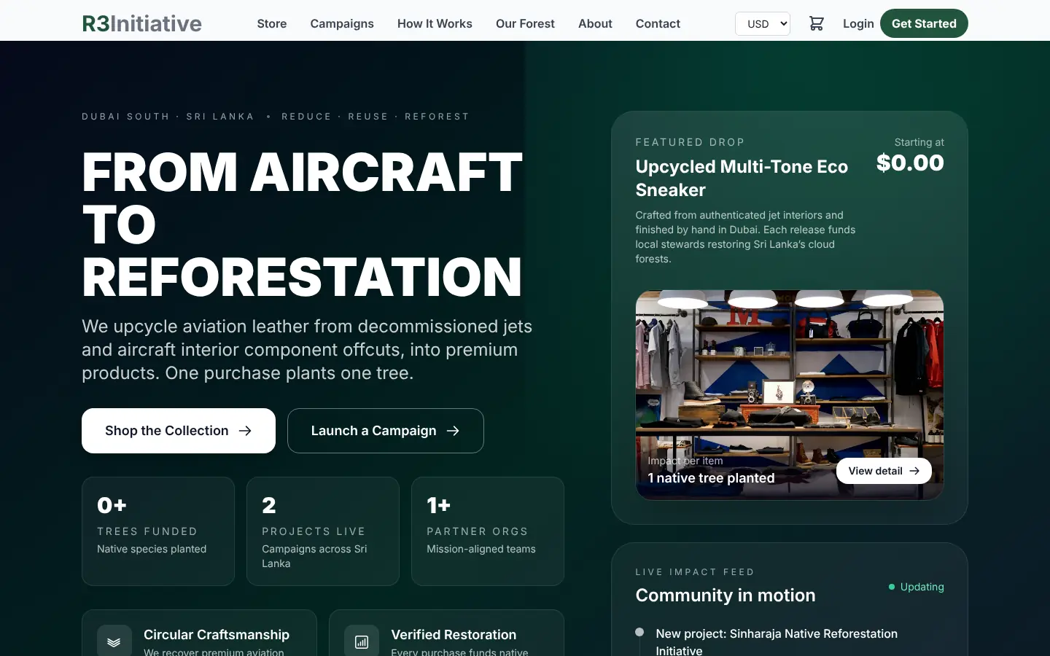
Task: Click the Updating status indicator
Action: point(916,587)
